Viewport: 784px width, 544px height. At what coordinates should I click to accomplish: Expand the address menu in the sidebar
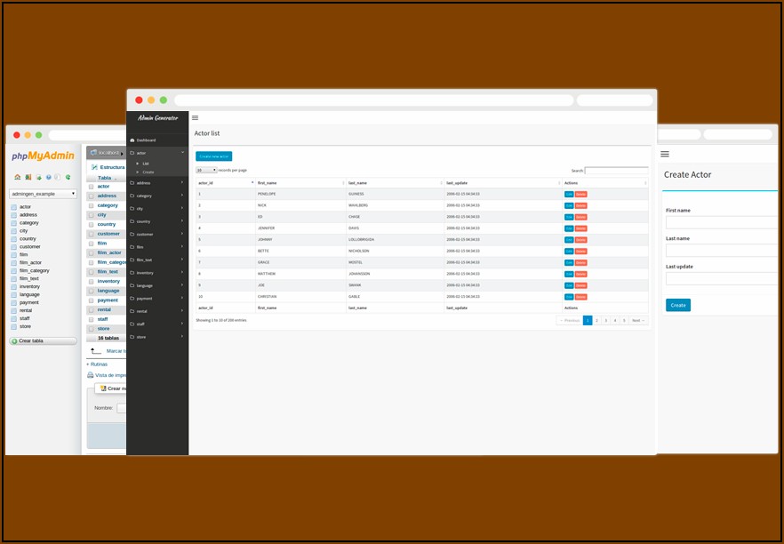[156, 183]
